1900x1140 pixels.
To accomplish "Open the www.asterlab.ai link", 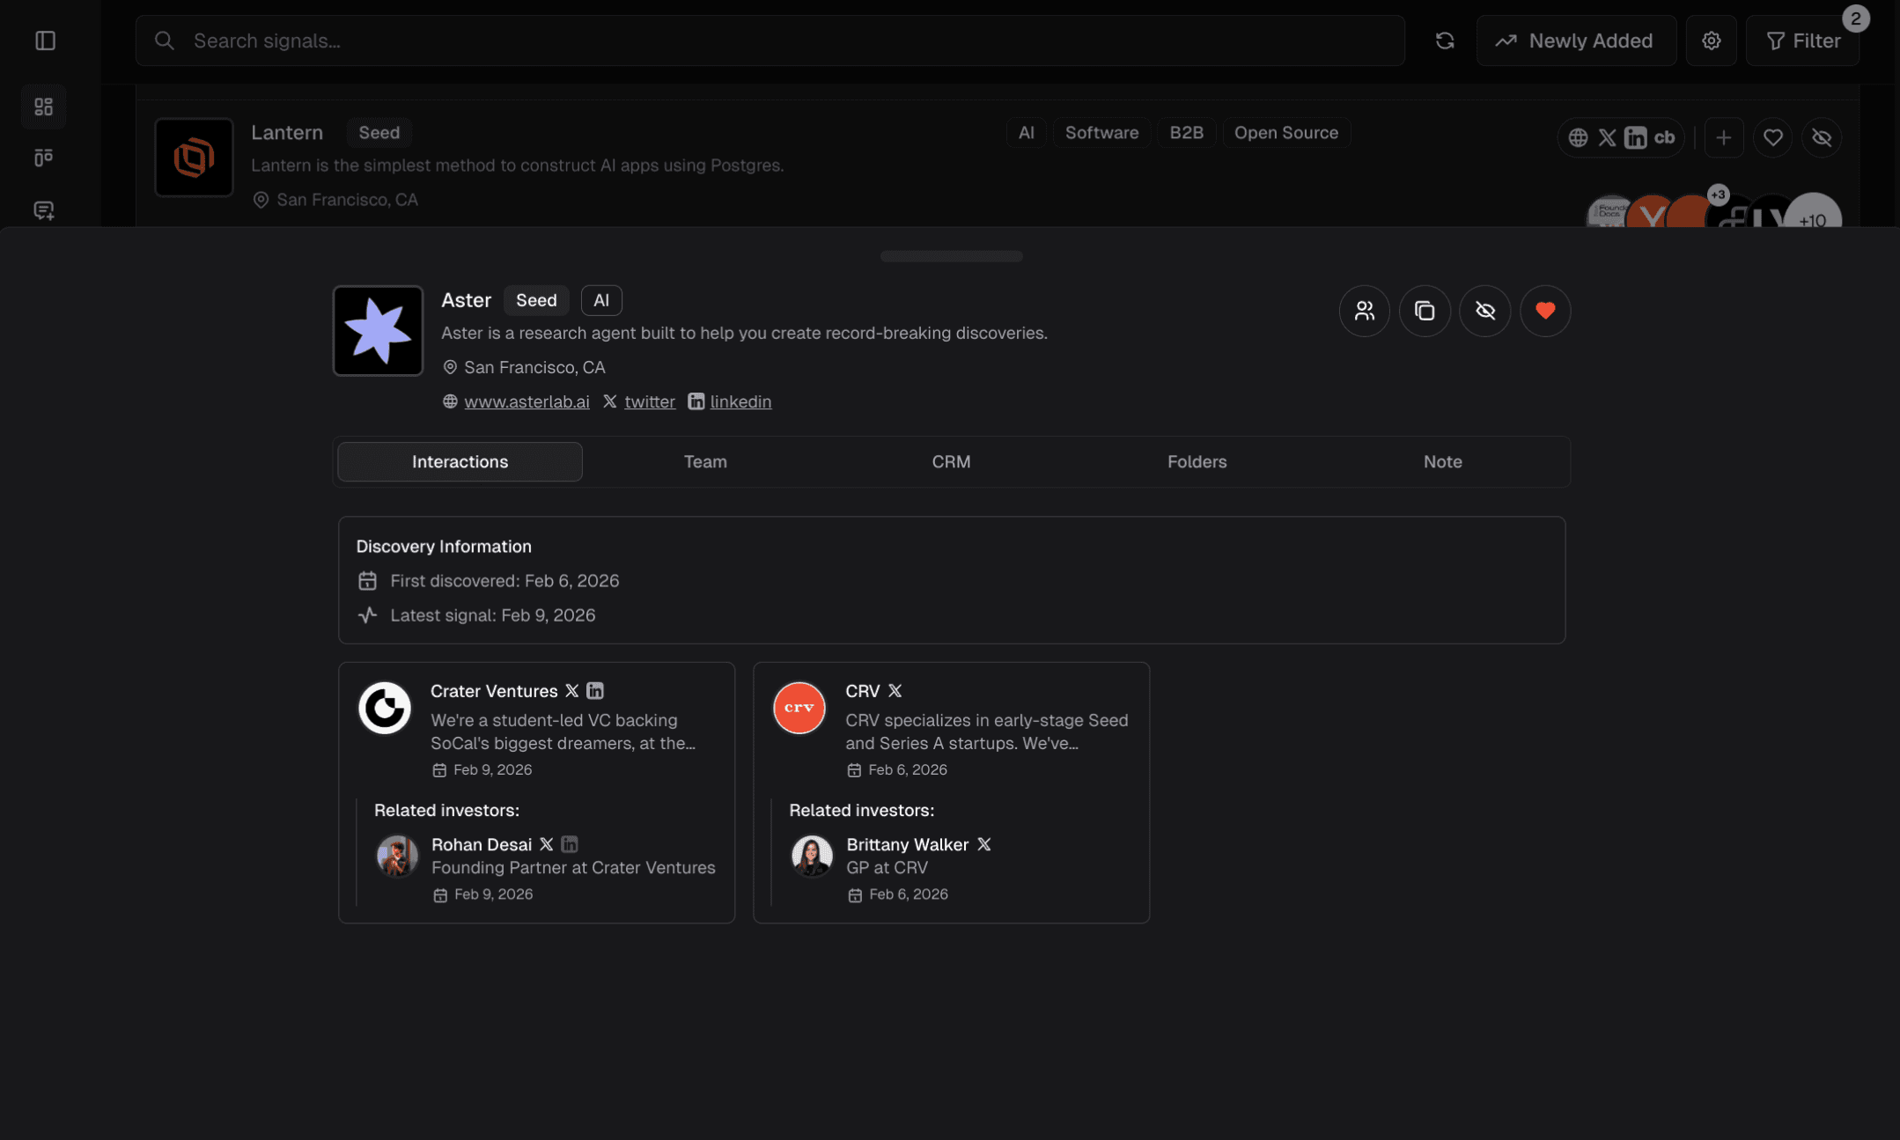I will tap(527, 401).
